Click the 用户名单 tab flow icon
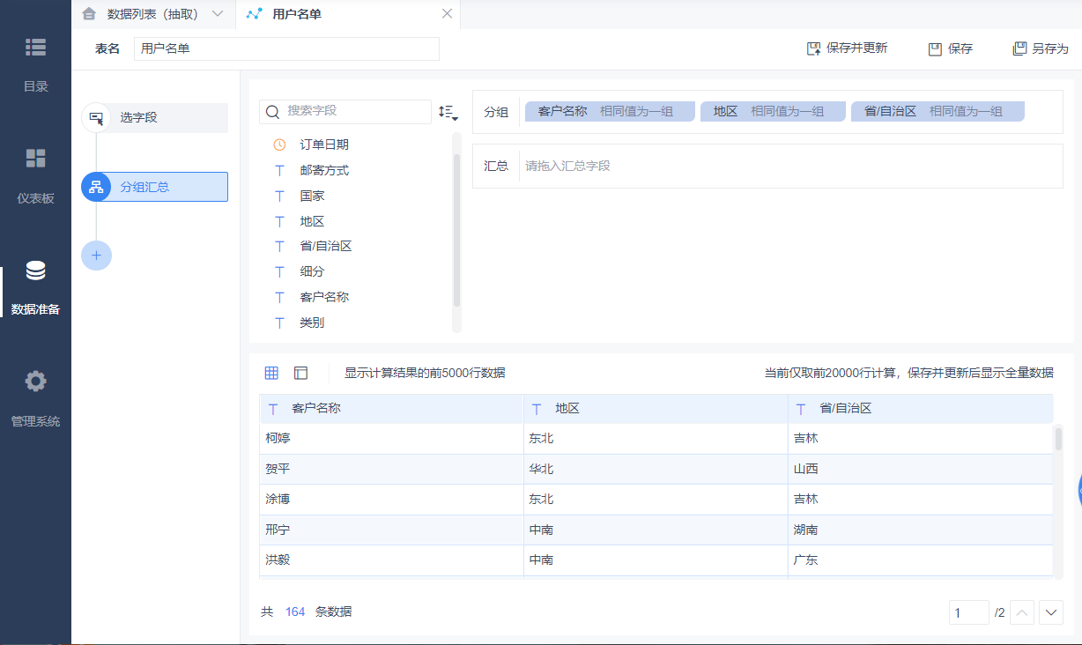Image resolution: width=1082 pixels, height=645 pixels. coord(255,13)
